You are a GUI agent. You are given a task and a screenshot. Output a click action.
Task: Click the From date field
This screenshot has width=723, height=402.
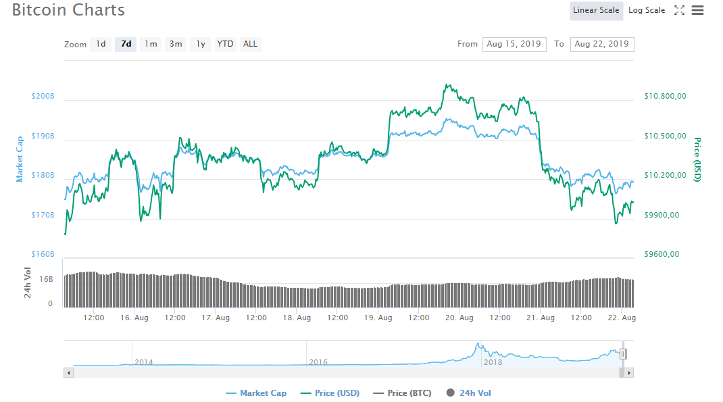[514, 45]
